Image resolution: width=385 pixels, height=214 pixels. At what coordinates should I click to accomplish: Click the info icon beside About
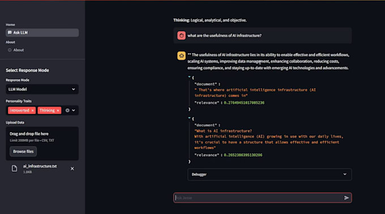coord(10,50)
